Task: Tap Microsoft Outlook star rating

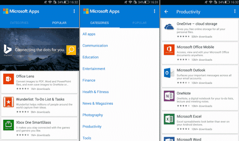Action: click(x=183, y=83)
